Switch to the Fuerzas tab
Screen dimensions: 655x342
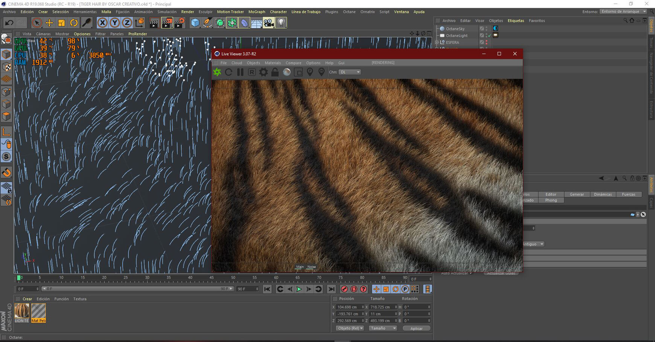tap(629, 194)
